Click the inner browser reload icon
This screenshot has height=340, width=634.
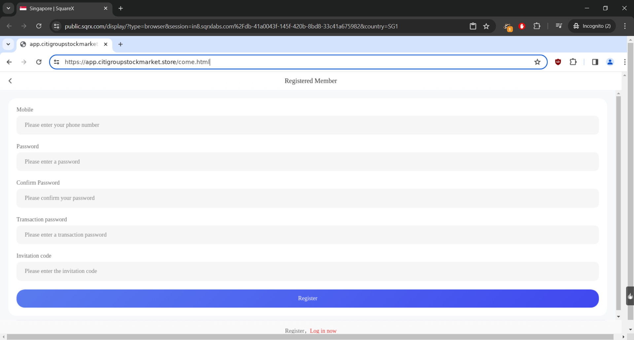[x=39, y=62]
